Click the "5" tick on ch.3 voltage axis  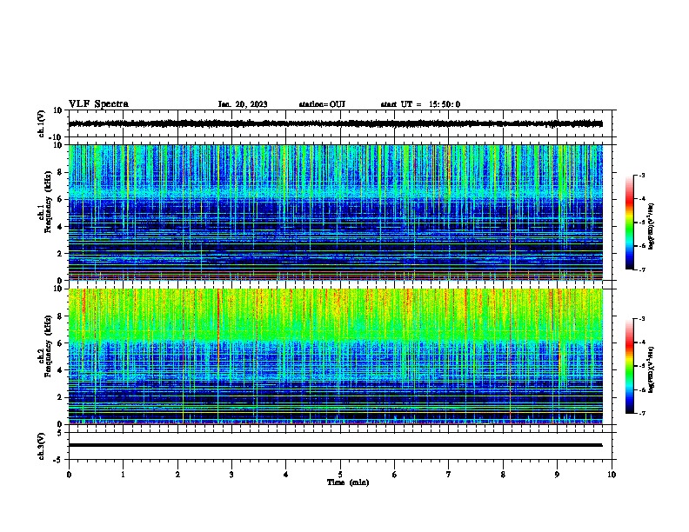pyautogui.click(x=60, y=433)
